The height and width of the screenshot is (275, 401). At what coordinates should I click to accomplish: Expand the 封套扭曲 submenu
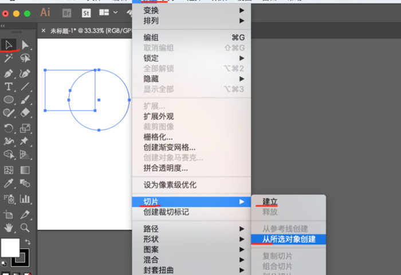(191, 270)
